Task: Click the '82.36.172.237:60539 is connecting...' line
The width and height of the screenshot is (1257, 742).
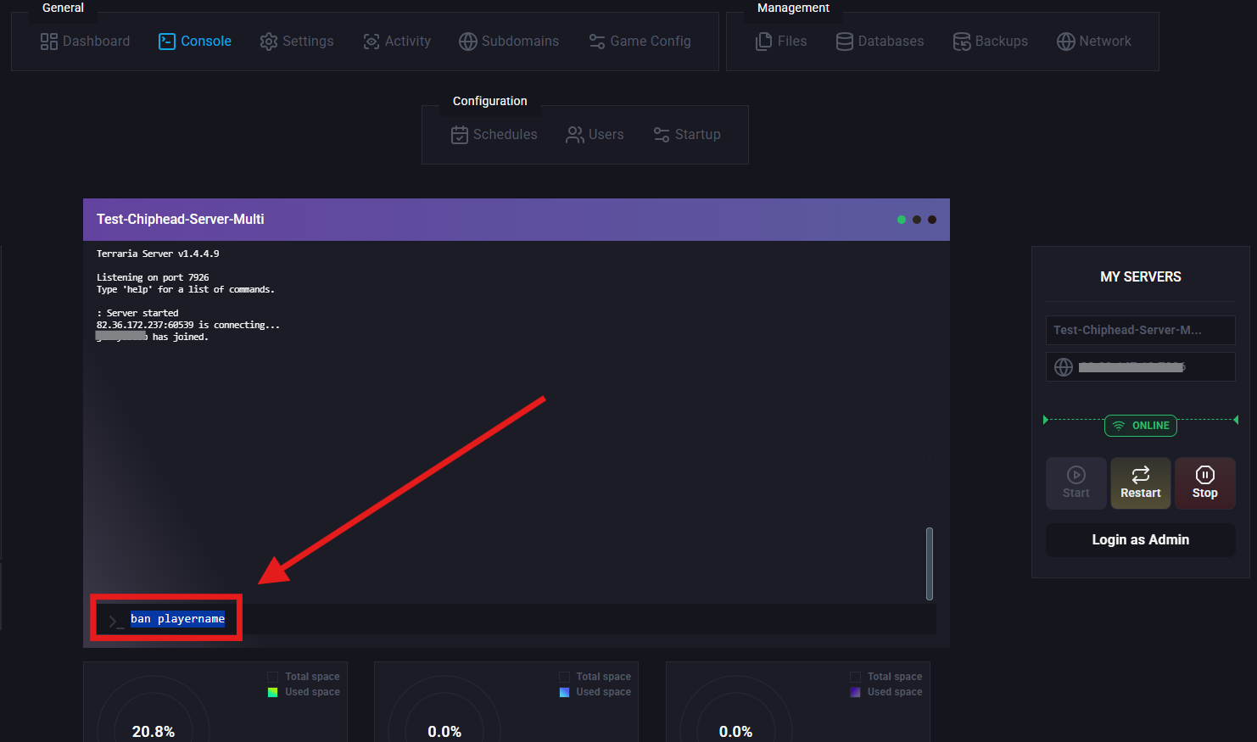Action: pyautogui.click(x=188, y=325)
